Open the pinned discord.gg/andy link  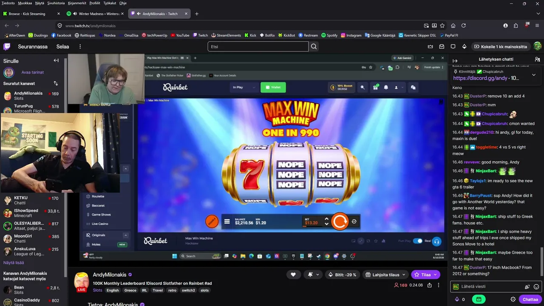tap(480, 78)
